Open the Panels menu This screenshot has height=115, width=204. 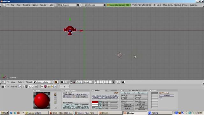(x=14, y=87)
